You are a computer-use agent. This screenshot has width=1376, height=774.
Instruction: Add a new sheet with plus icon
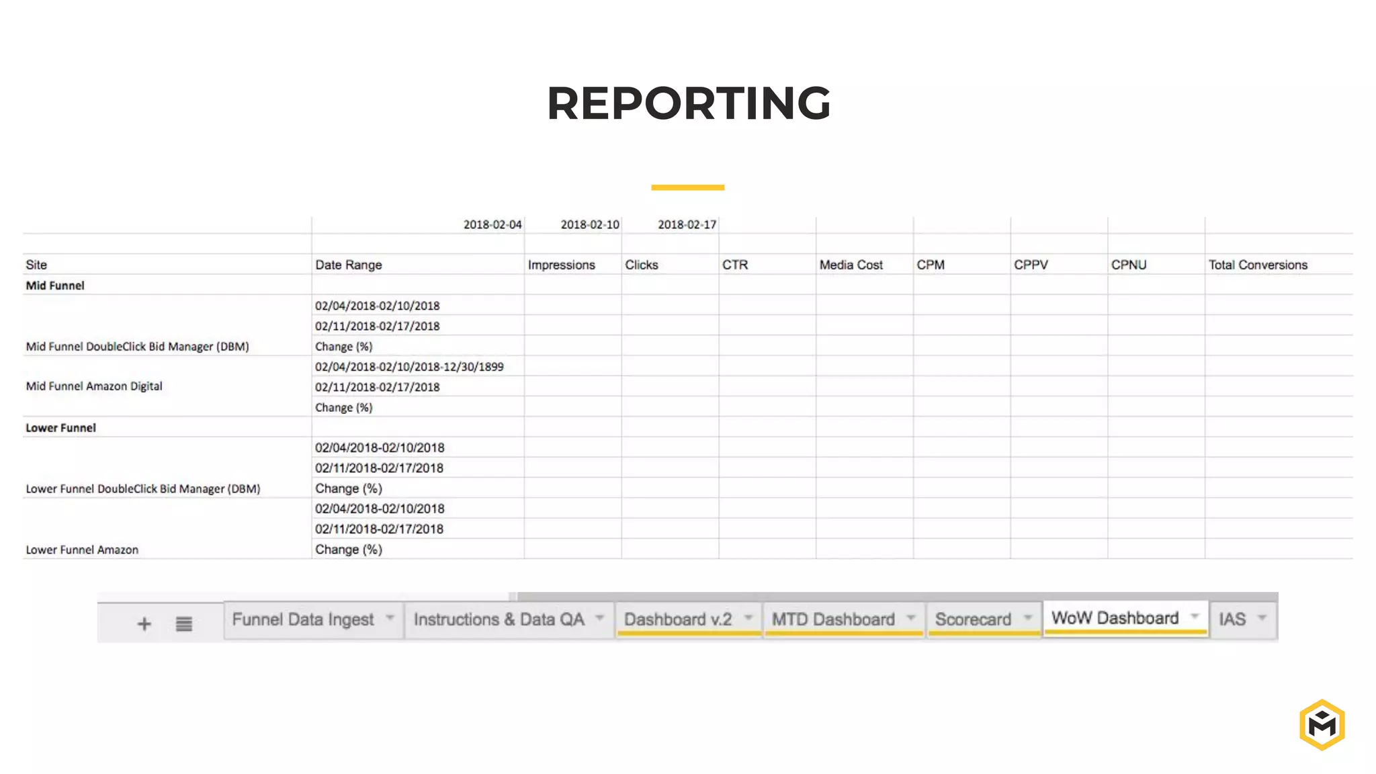pyautogui.click(x=144, y=624)
